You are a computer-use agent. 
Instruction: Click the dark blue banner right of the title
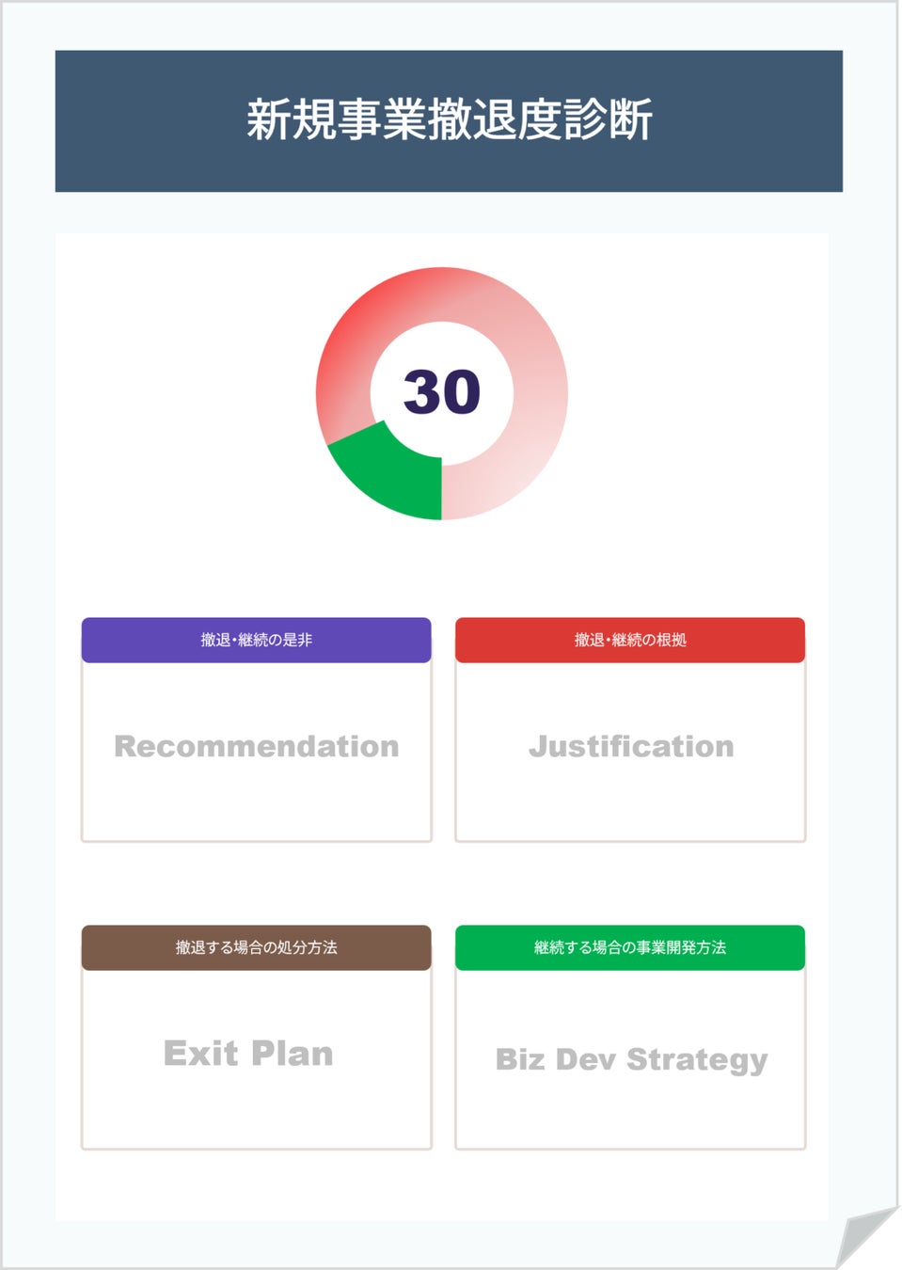click(x=752, y=120)
